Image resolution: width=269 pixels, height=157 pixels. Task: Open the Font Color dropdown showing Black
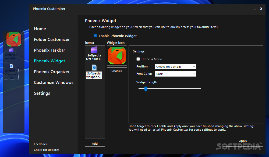point(175,74)
